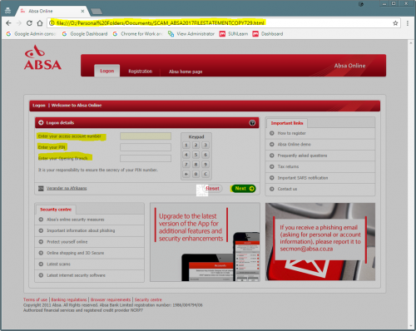
Task: Click keypad digit 1
Action: 186,145
